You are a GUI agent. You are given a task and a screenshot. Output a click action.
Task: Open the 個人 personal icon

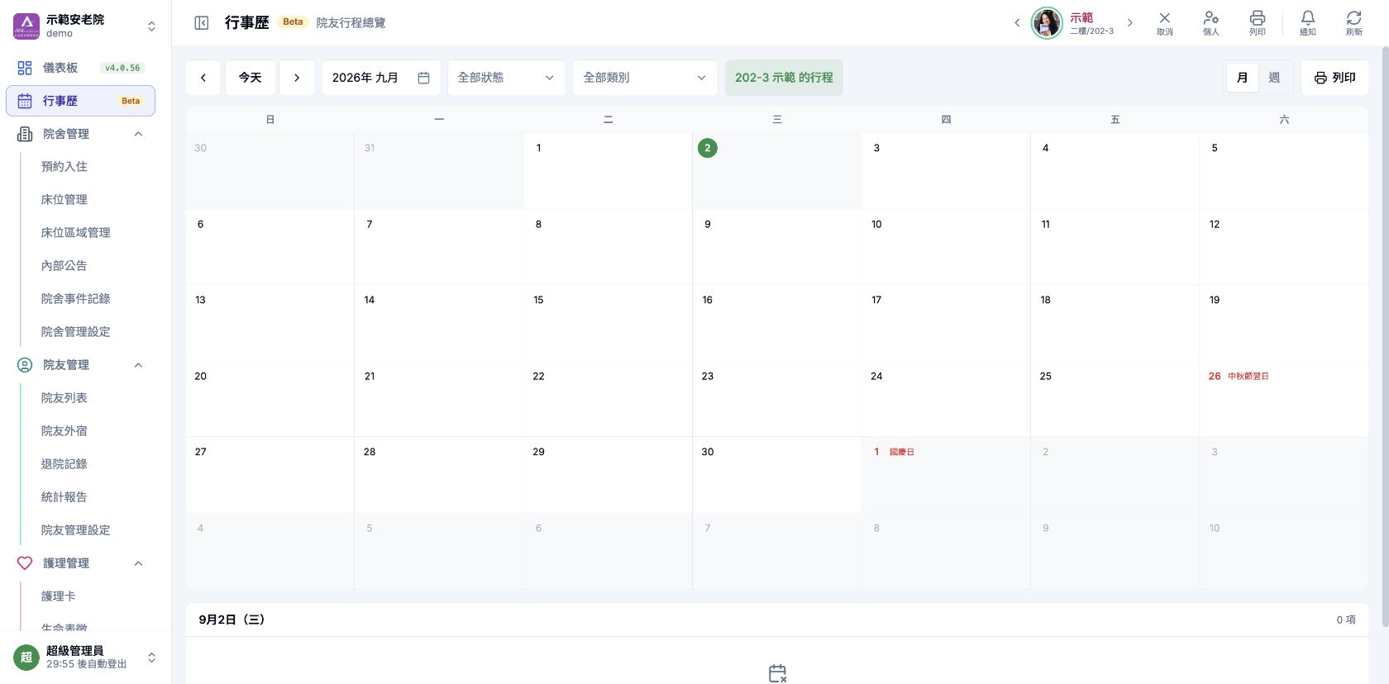1210,23
